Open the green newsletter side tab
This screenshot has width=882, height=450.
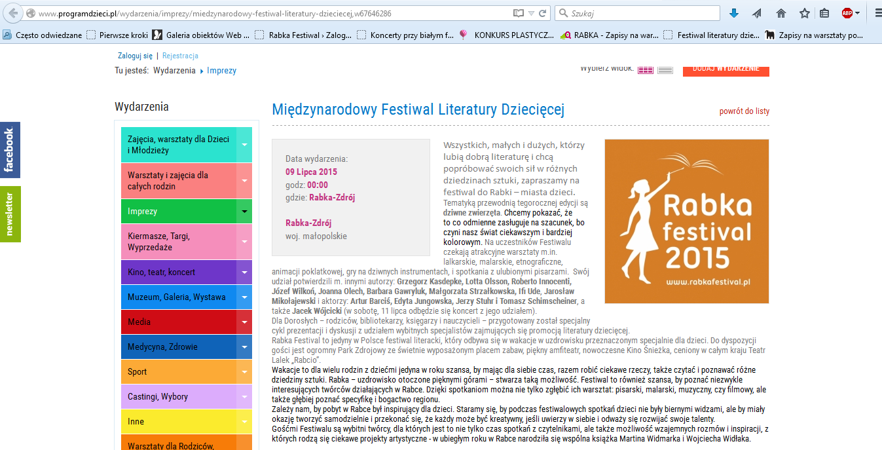[10, 214]
